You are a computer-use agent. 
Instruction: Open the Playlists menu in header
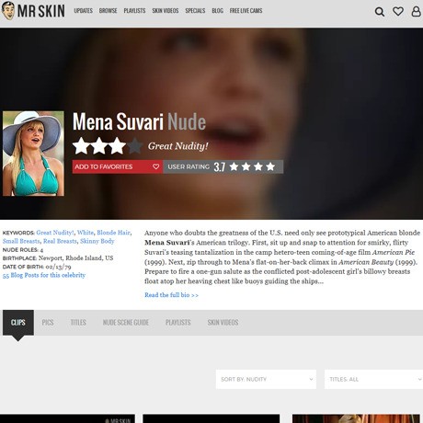coord(134,11)
